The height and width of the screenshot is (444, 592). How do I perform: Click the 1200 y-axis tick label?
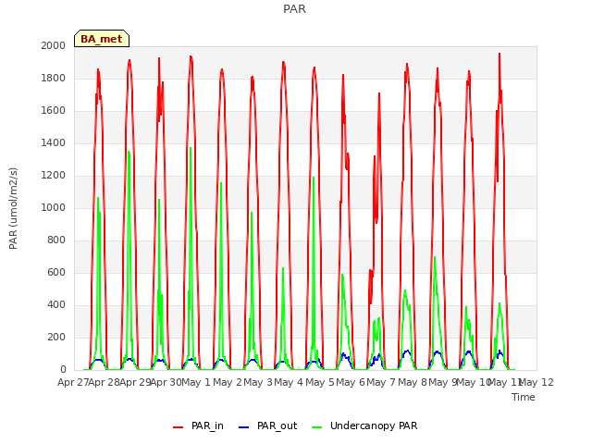point(54,175)
